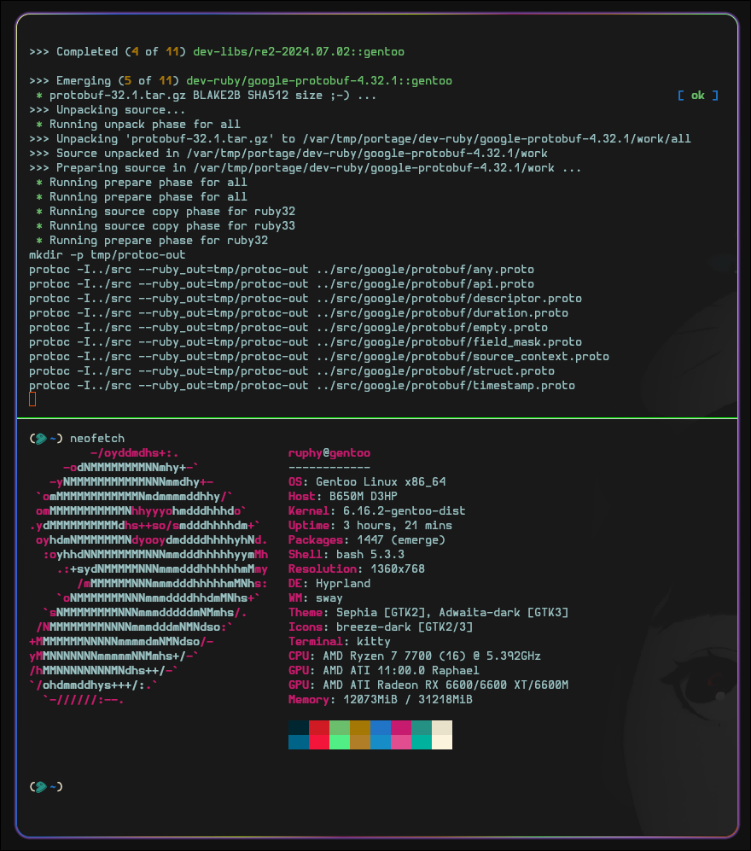Click the dark navy color block in the top row
Viewport: 751px width, 851px height.
pos(299,727)
